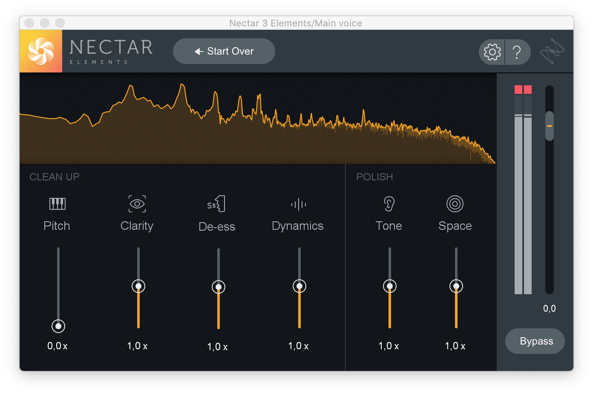The height and width of the screenshot is (394, 593).
Task: Click the spectrum analyzer display
Action: tap(258, 119)
